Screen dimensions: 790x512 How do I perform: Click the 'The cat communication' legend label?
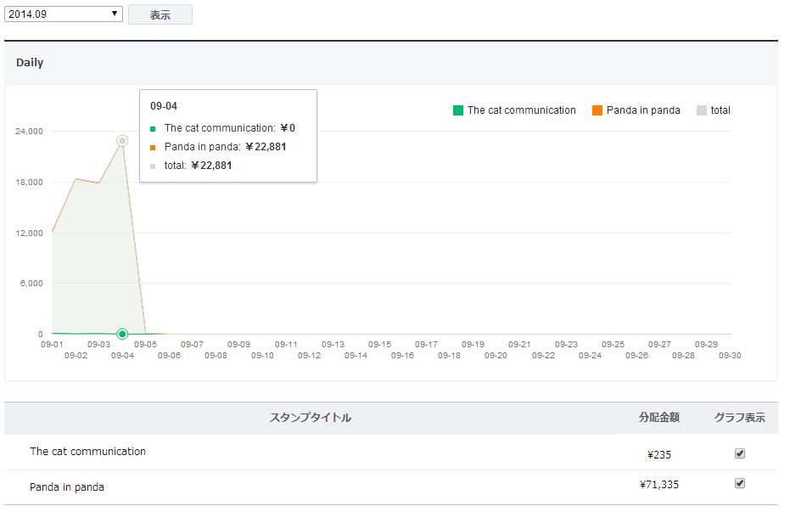coord(522,110)
